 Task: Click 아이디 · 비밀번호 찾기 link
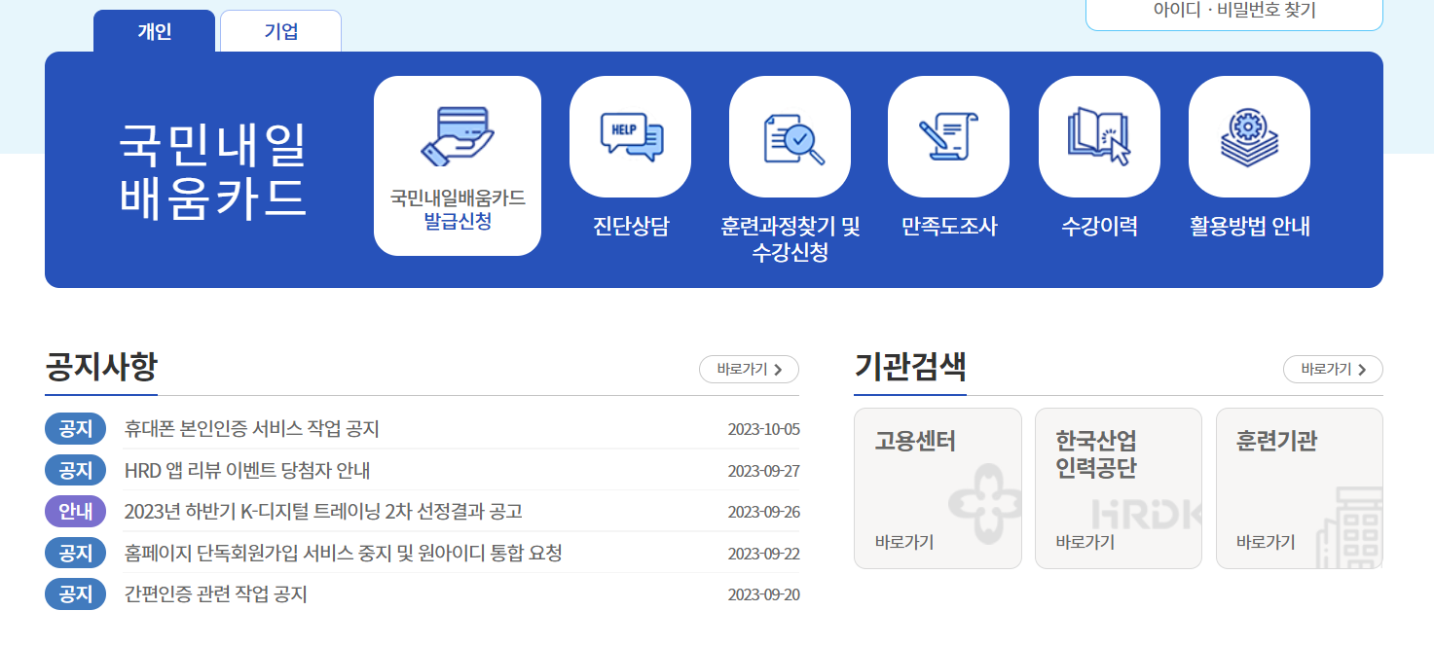coord(1234,11)
